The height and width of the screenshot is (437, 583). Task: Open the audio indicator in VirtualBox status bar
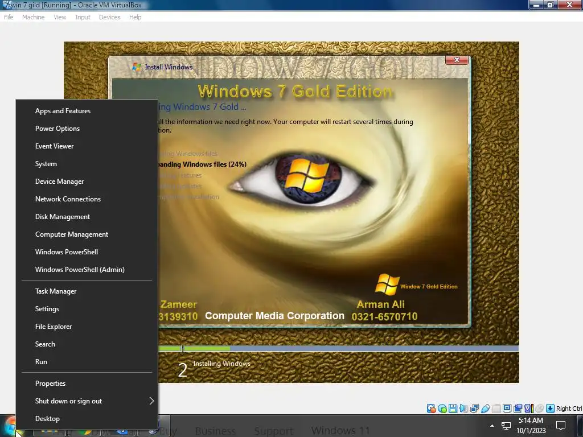(x=463, y=409)
